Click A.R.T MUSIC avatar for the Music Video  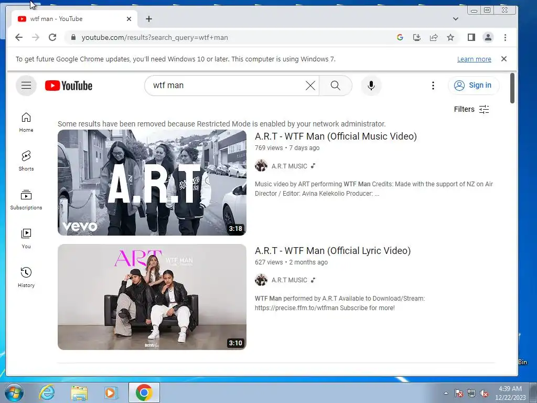[261, 165]
